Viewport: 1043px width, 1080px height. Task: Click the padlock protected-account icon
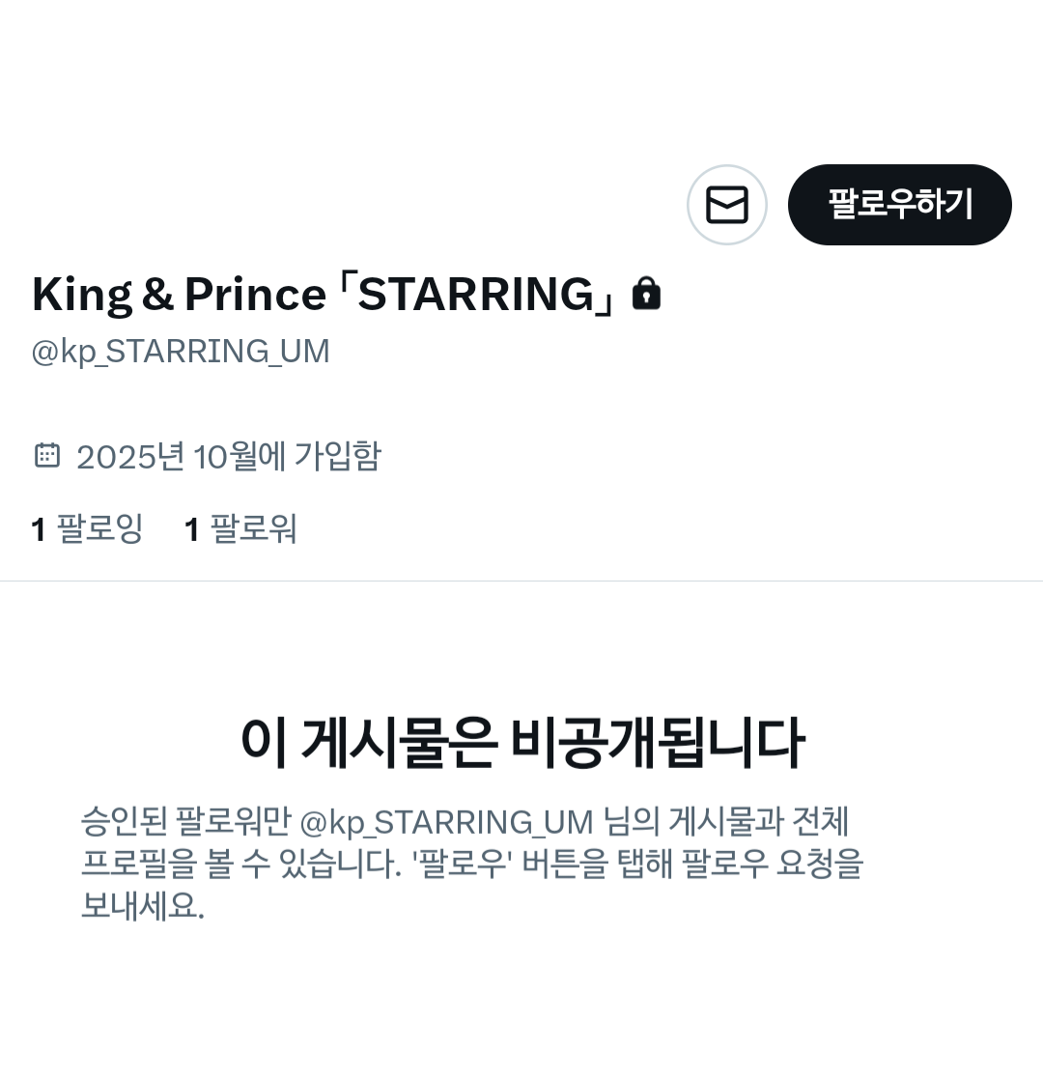tap(646, 294)
